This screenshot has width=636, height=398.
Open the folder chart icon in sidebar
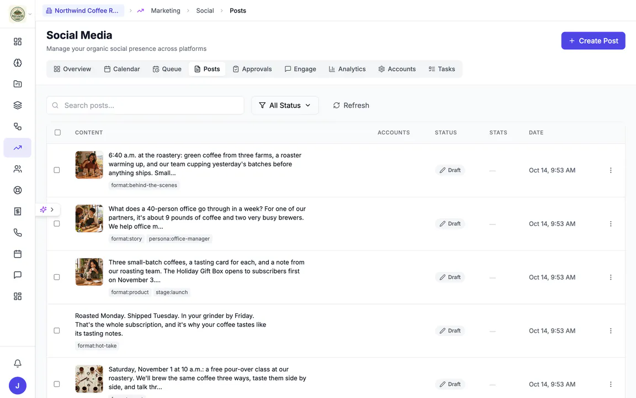coord(18,83)
